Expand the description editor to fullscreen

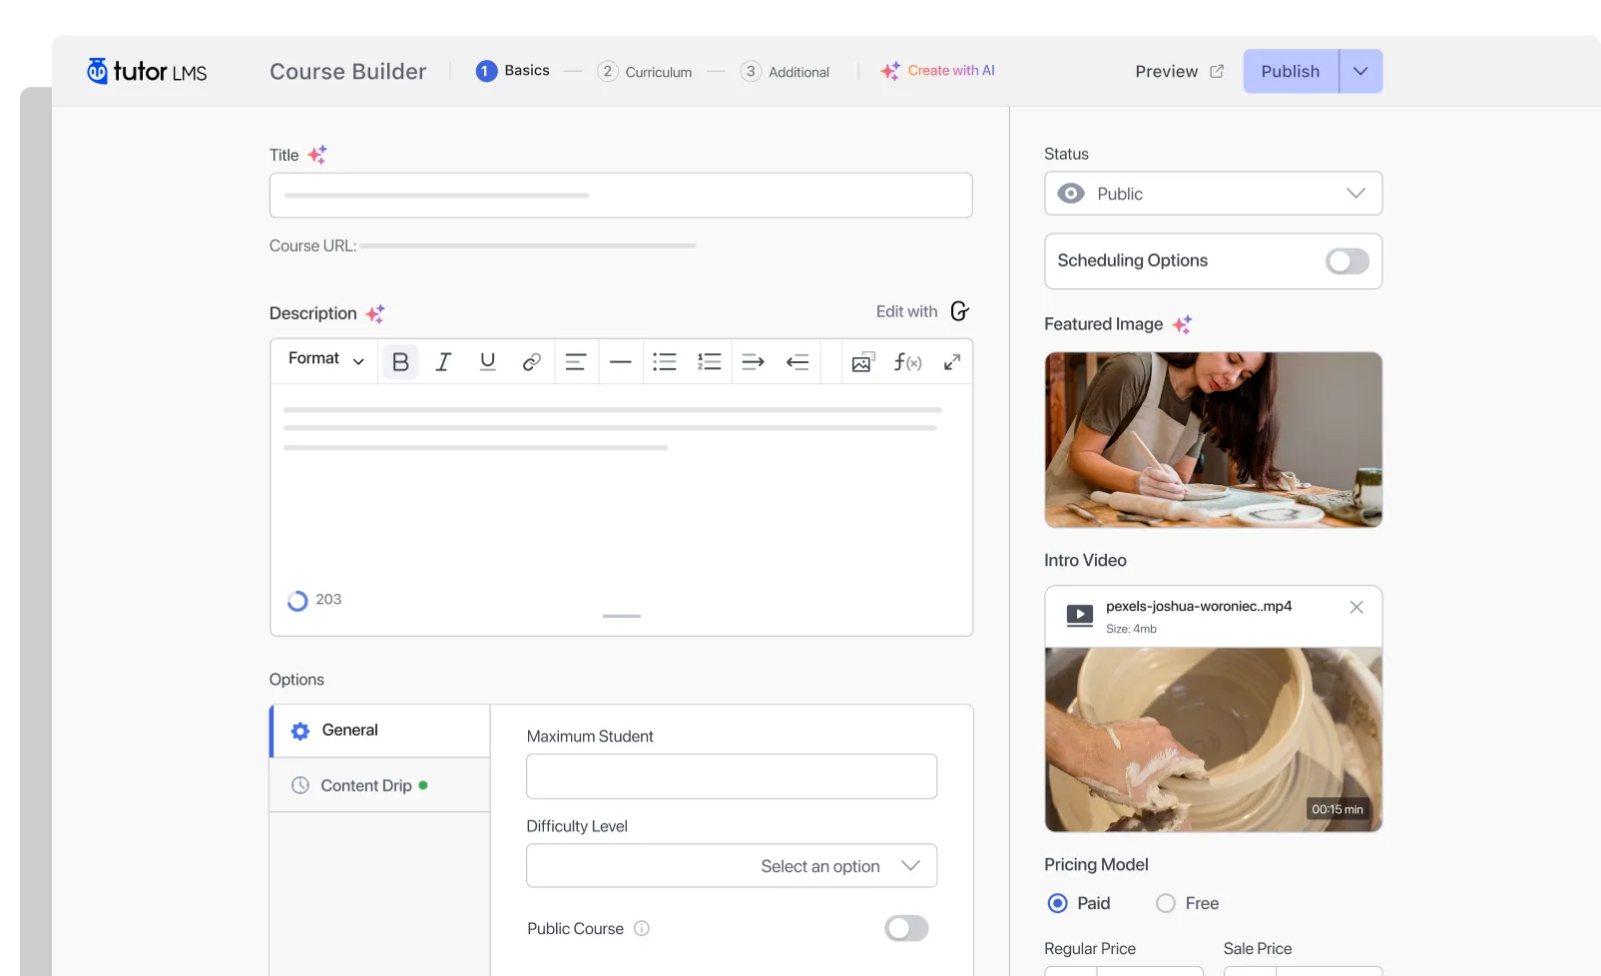[952, 362]
